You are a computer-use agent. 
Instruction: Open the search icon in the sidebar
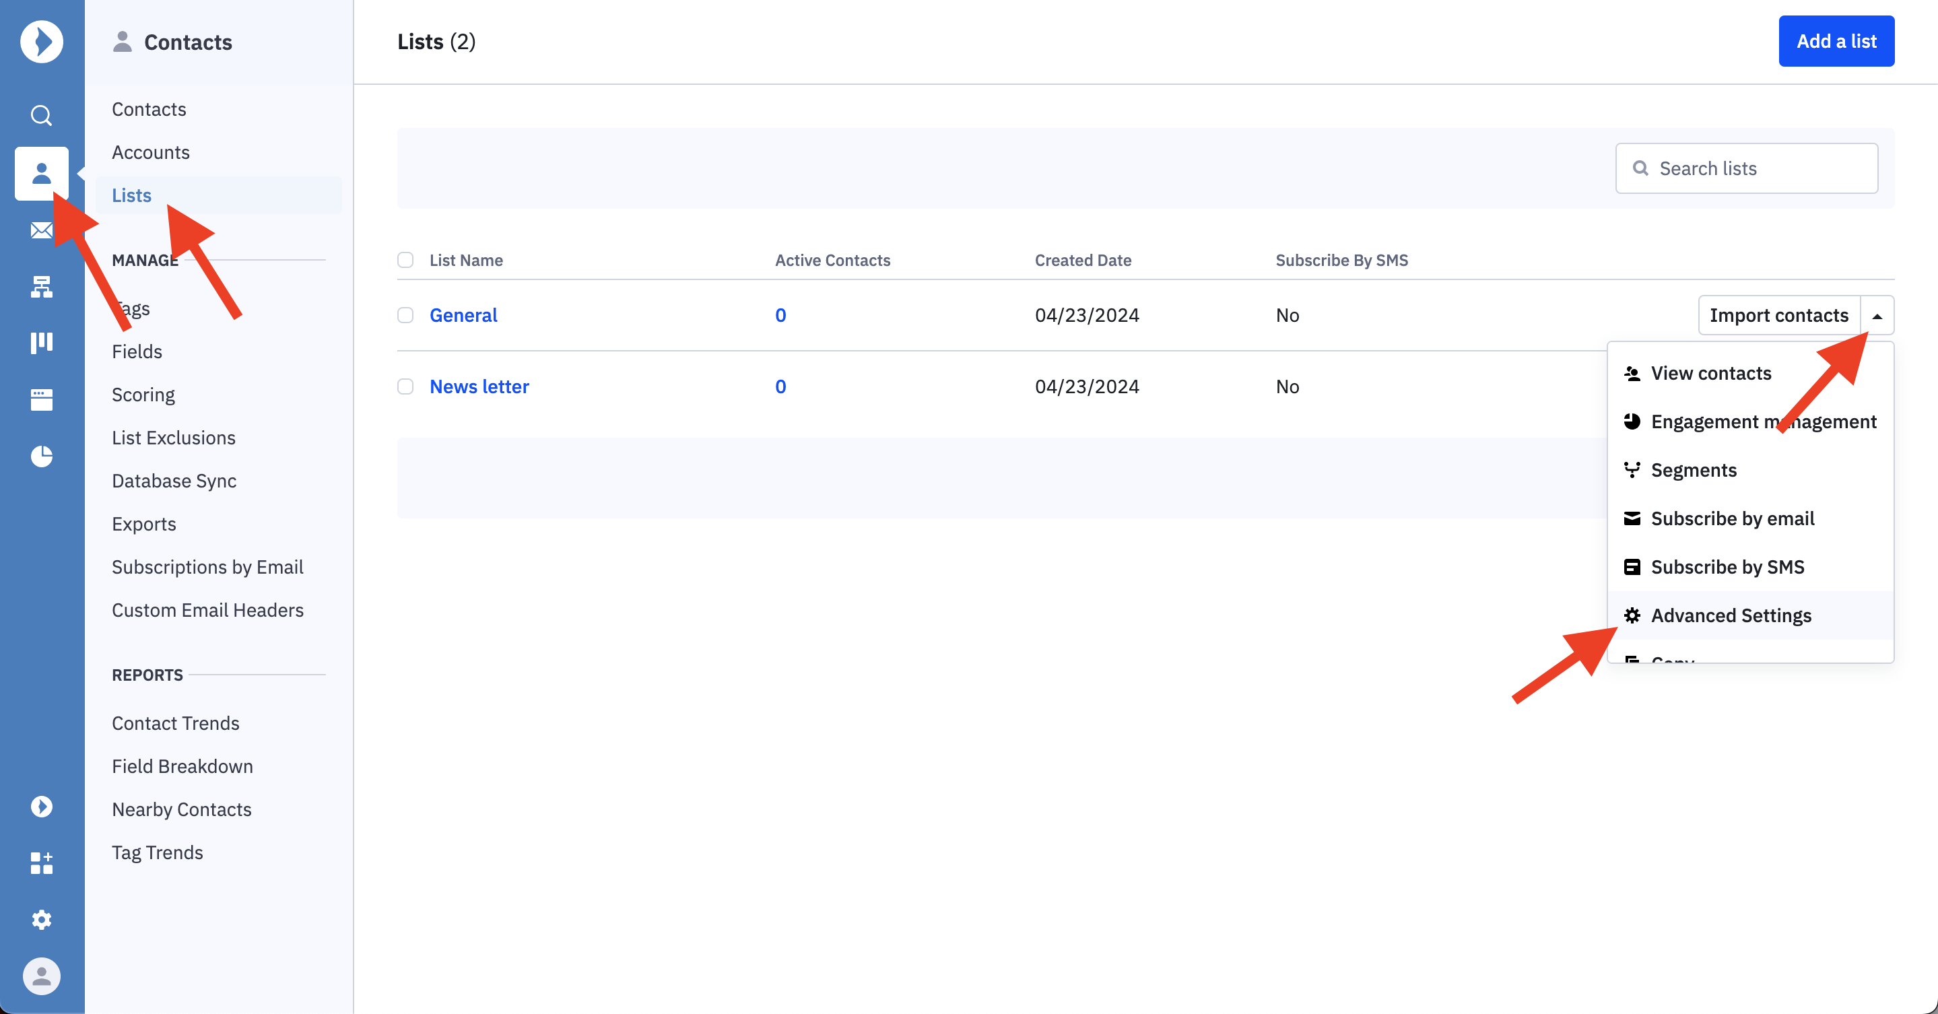[x=41, y=115]
